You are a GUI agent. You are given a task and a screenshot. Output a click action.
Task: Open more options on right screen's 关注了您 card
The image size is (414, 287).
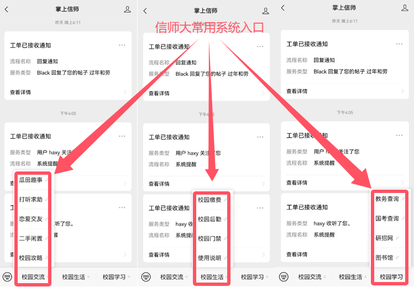tap(399, 135)
